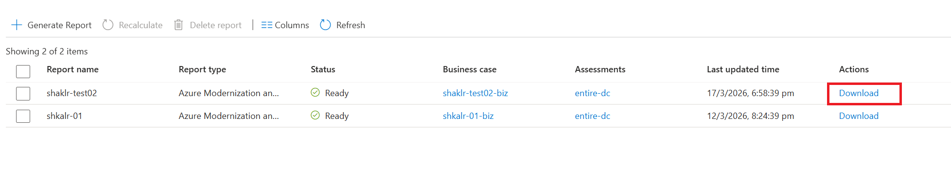951x183 pixels.
Task: Toggle the select-all checkbox in header row
Action: click(x=23, y=71)
